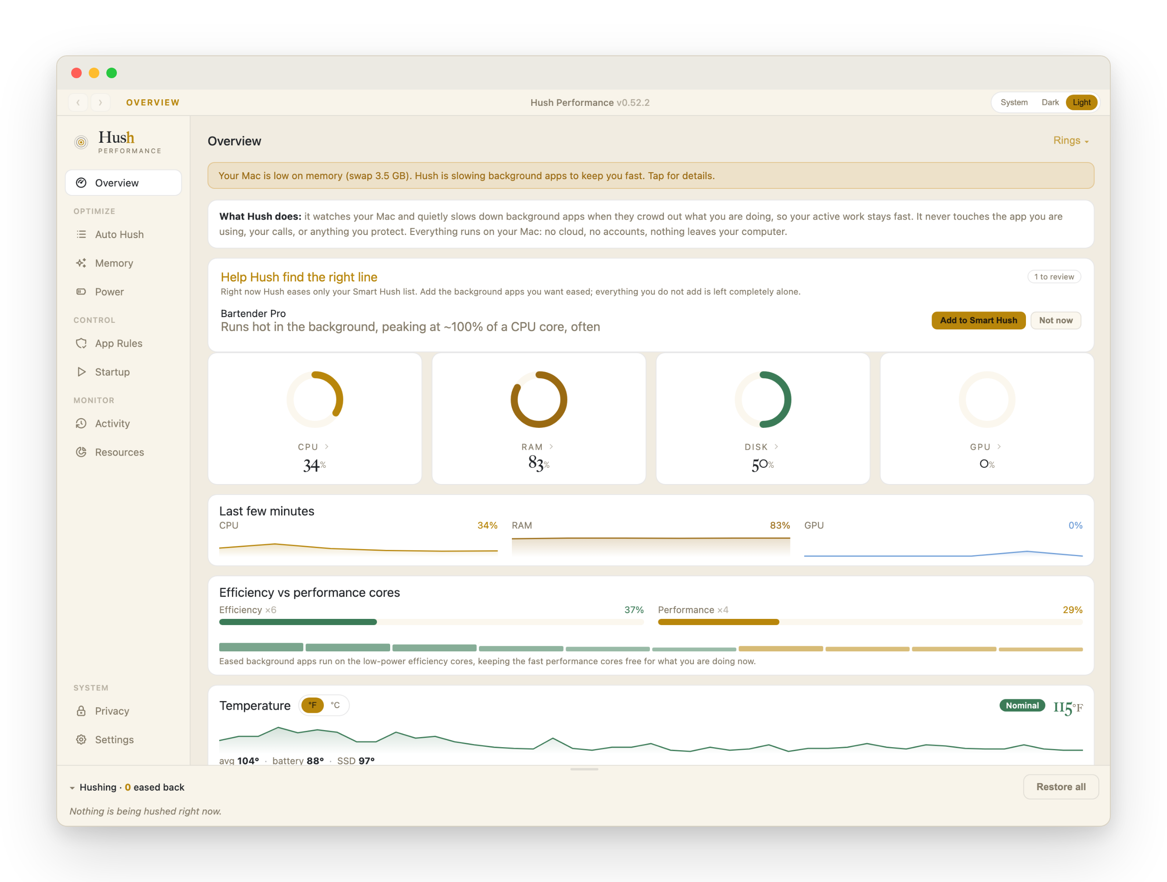Tap the low memory warning banner

click(x=650, y=176)
